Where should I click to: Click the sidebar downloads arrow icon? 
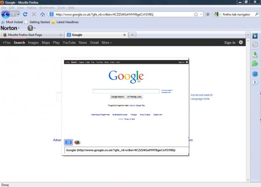click(x=255, y=55)
